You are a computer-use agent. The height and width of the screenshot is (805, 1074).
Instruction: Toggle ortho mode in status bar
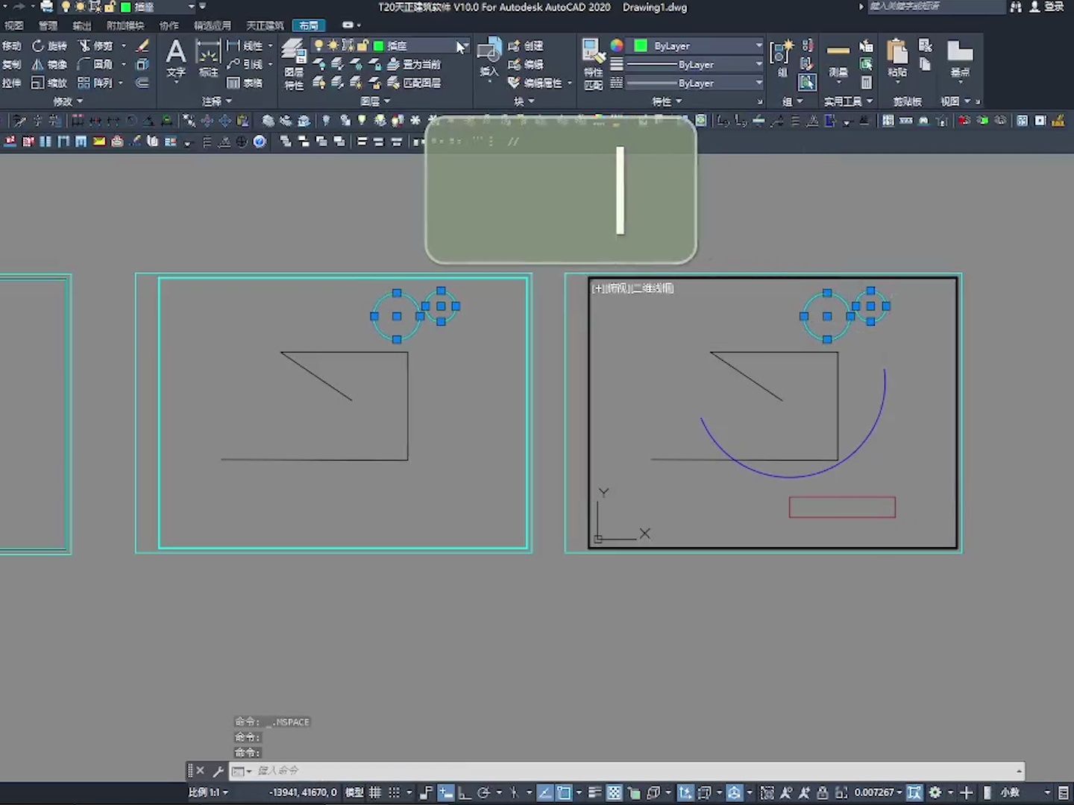[x=464, y=792]
